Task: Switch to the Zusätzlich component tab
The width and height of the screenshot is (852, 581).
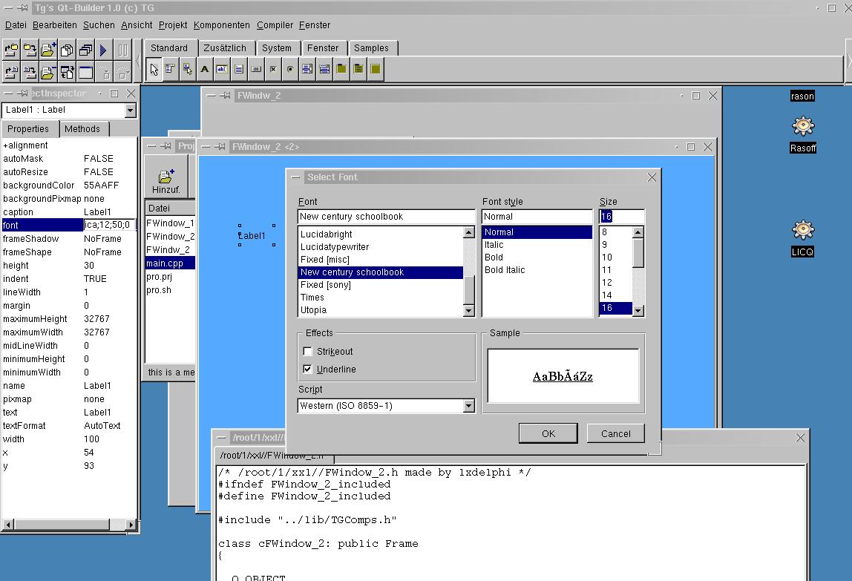Action: 224,48
